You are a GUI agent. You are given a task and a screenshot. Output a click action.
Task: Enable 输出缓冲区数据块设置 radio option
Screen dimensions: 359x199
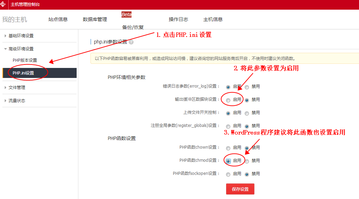point(228,100)
